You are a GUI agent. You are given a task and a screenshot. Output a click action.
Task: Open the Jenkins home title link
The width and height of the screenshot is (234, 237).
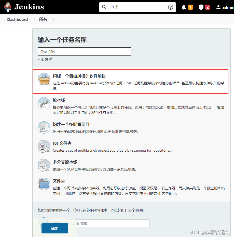click(29, 7)
